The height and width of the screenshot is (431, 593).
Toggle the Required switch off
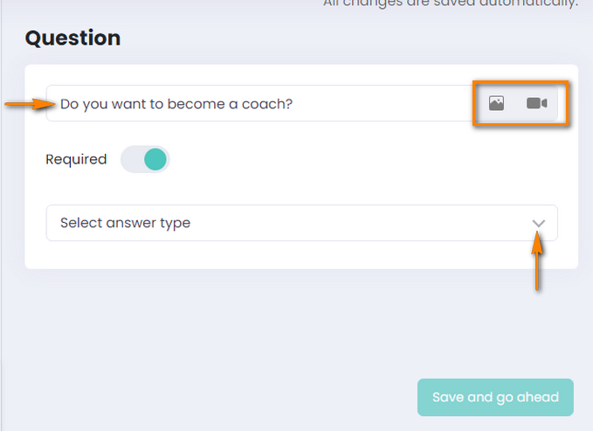coord(145,159)
